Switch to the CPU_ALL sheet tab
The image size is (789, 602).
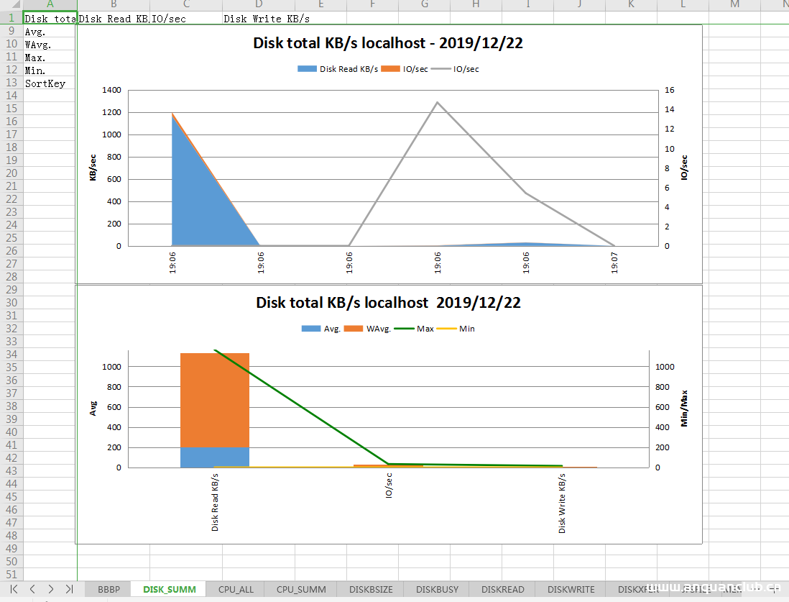click(236, 589)
